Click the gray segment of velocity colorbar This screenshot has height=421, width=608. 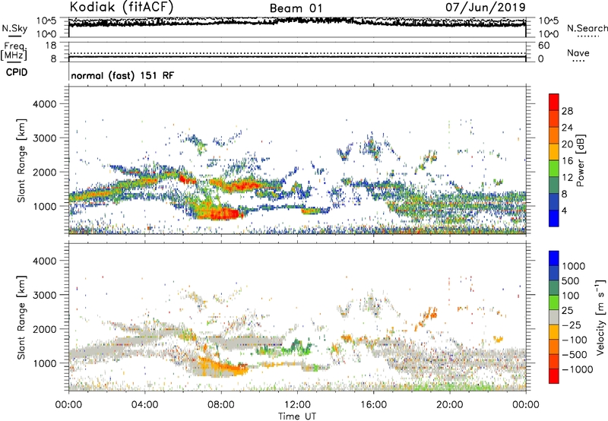[x=554, y=317]
